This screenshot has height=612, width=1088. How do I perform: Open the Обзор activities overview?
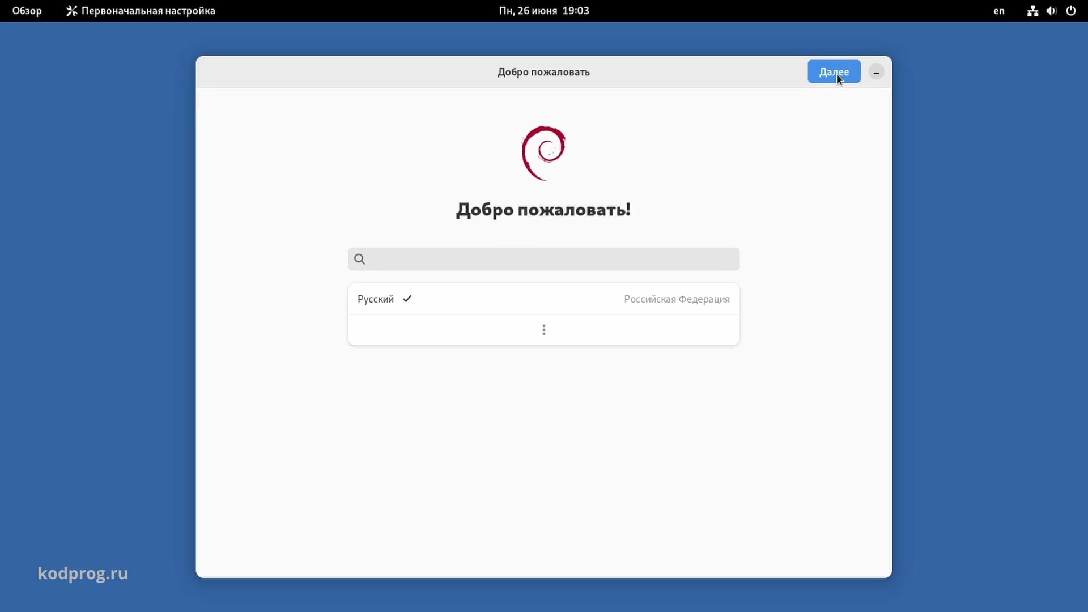pyautogui.click(x=27, y=11)
